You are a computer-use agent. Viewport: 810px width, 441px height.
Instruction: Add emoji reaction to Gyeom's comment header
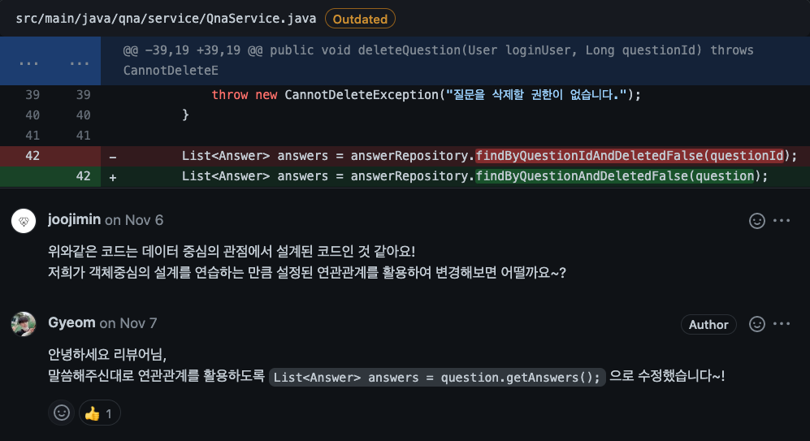pyautogui.click(x=757, y=324)
